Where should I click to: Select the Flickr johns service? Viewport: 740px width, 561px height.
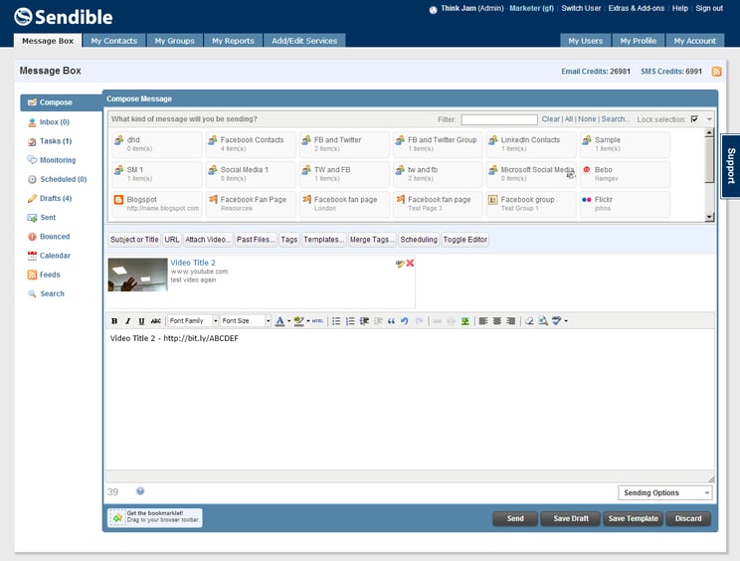tap(625, 204)
